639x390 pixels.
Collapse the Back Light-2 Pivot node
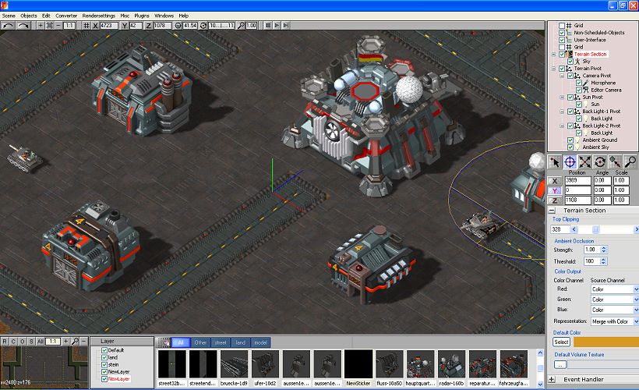562,126
